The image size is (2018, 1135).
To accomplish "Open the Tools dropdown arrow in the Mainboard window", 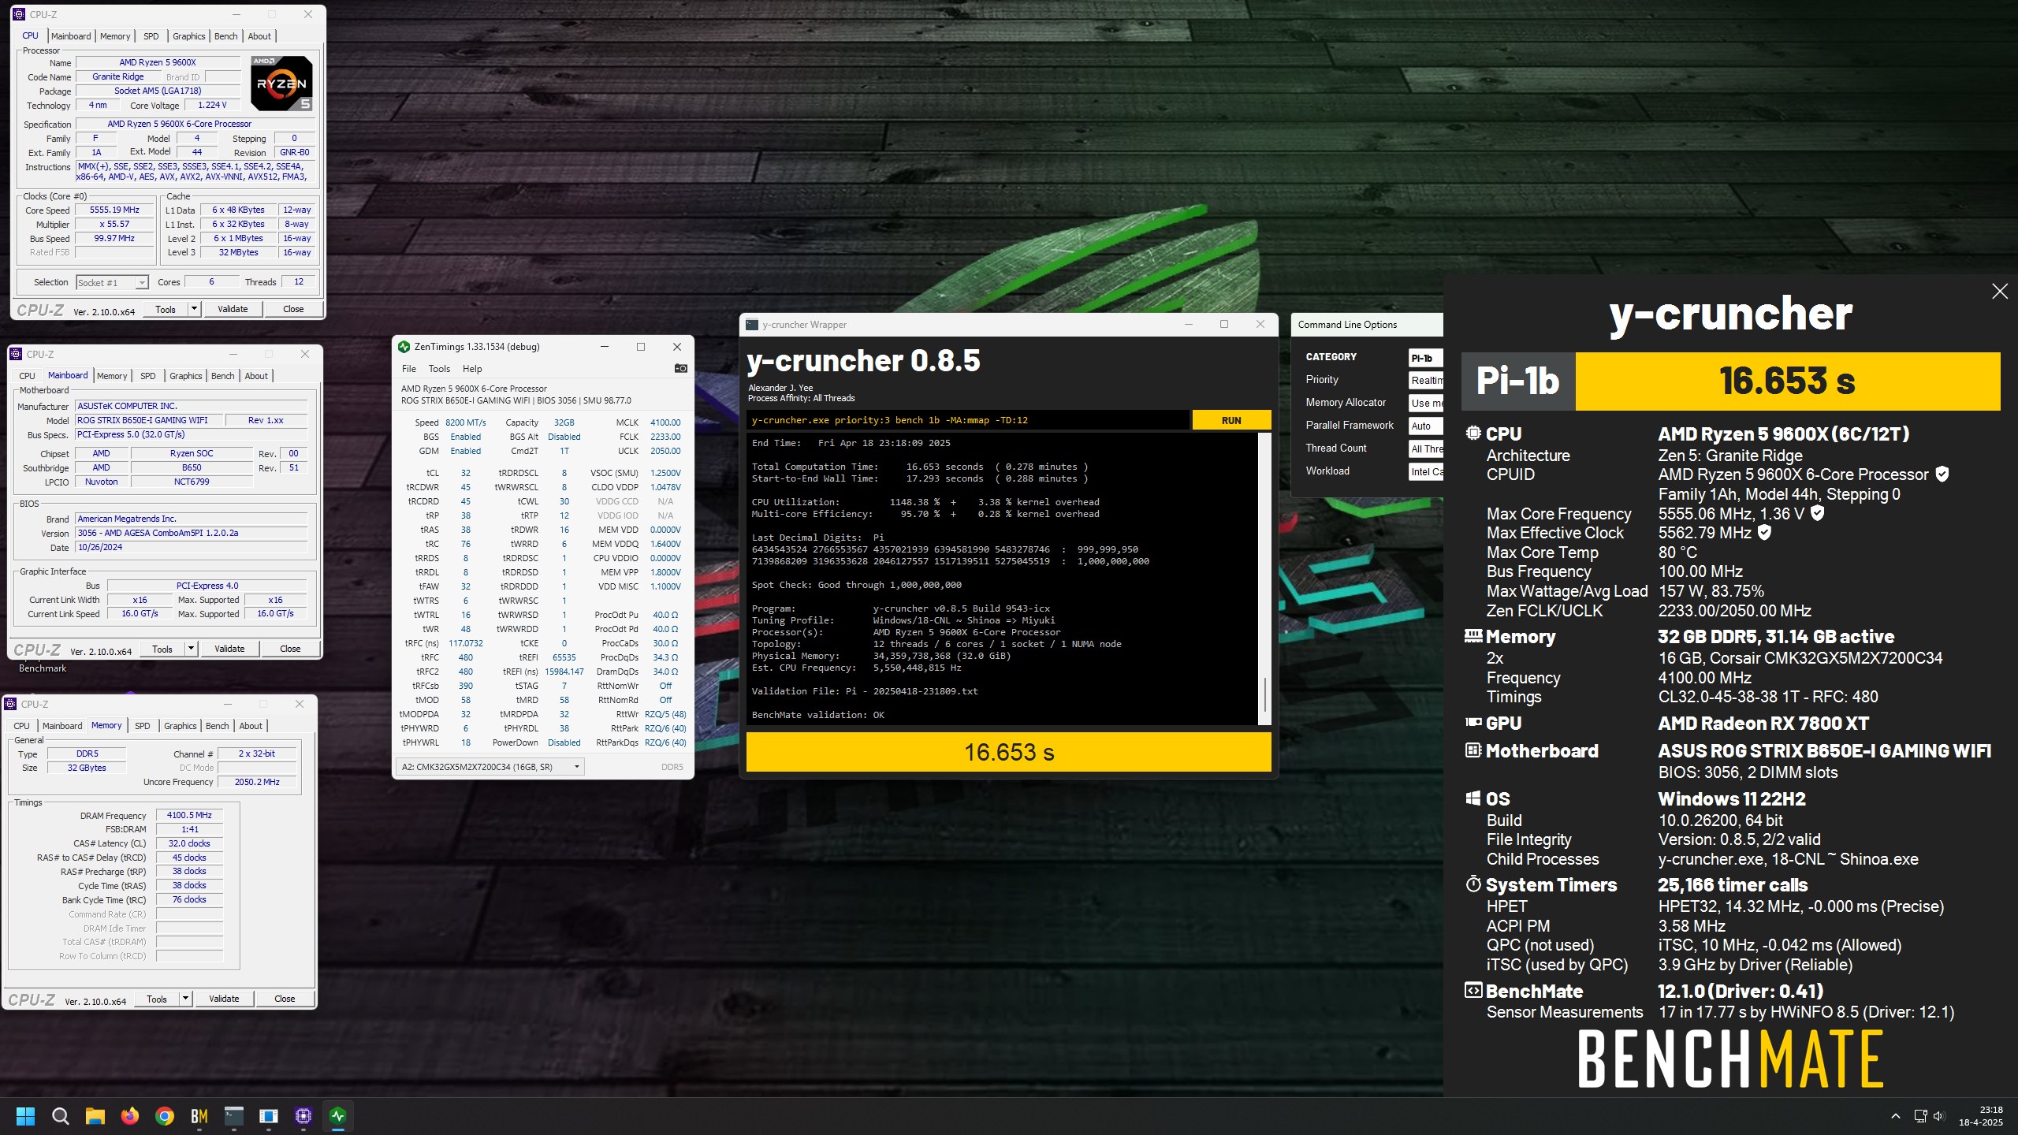I will (x=191, y=649).
